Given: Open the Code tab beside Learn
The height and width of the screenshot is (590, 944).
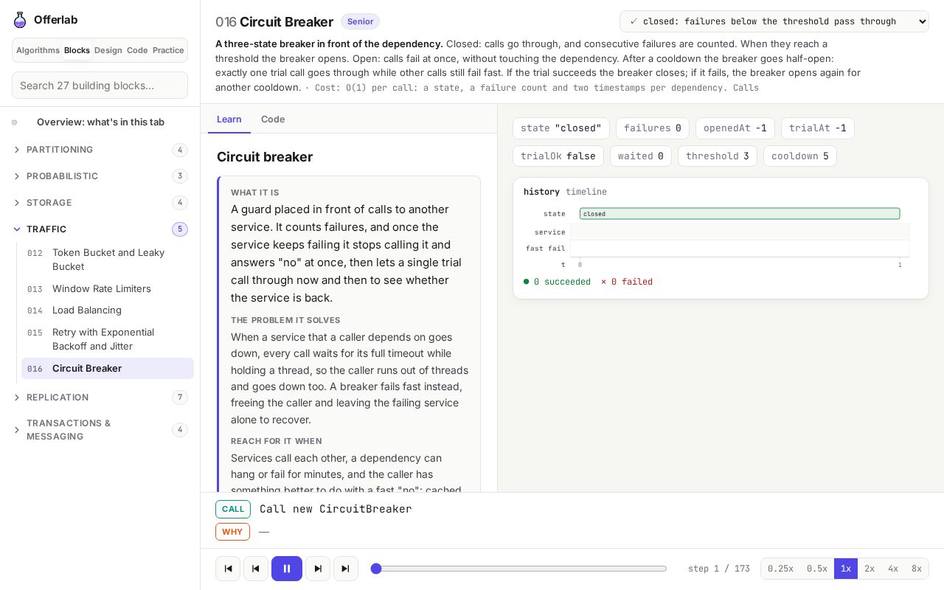Looking at the screenshot, I should (x=273, y=119).
